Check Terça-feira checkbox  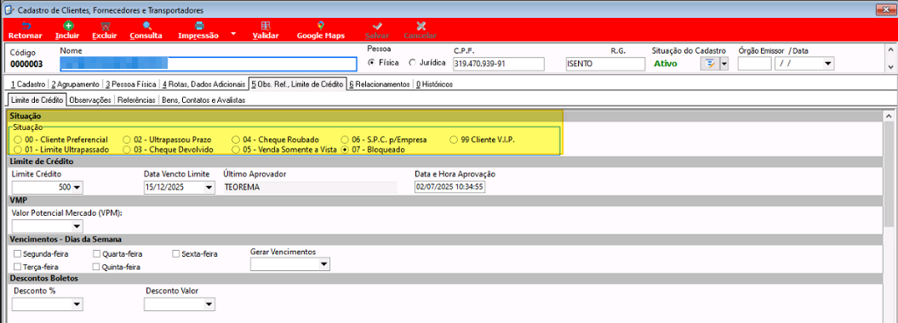tap(19, 267)
